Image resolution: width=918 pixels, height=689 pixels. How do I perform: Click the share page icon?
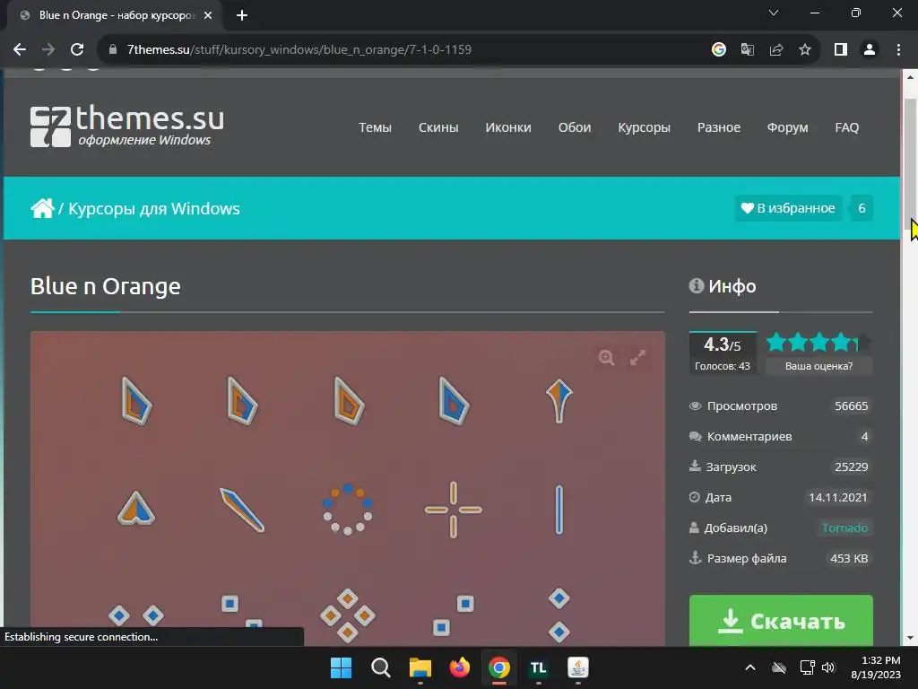click(776, 50)
